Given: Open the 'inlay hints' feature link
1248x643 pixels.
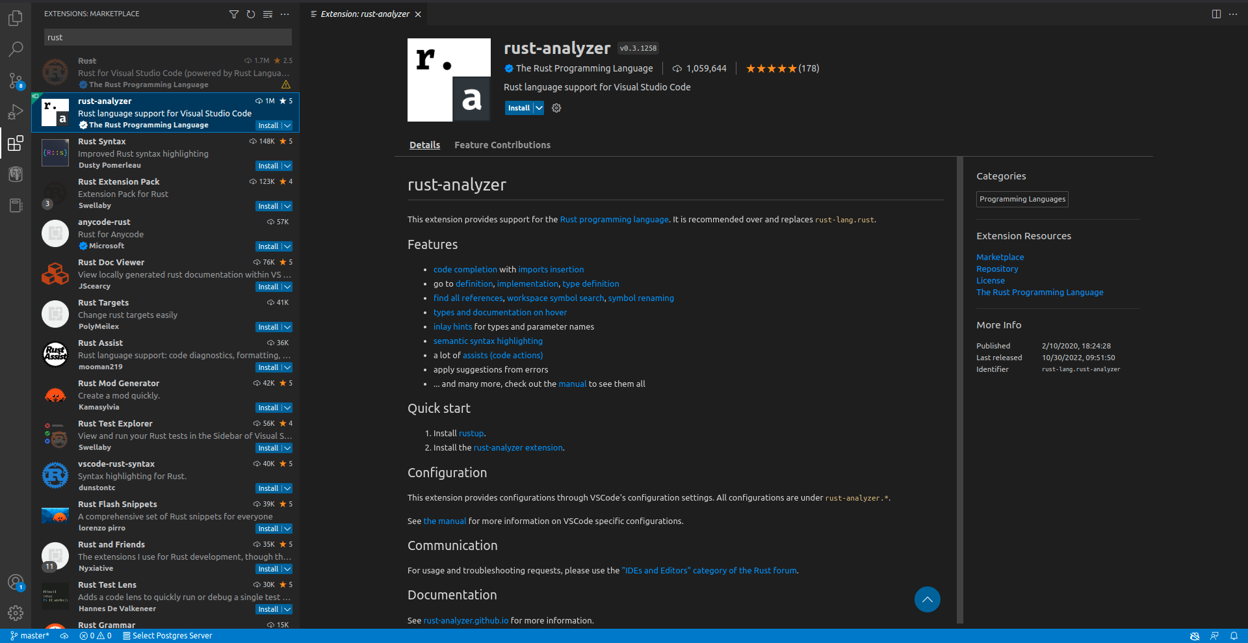Looking at the screenshot, I should (452, 327).
